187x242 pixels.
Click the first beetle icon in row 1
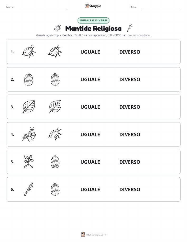29,52
